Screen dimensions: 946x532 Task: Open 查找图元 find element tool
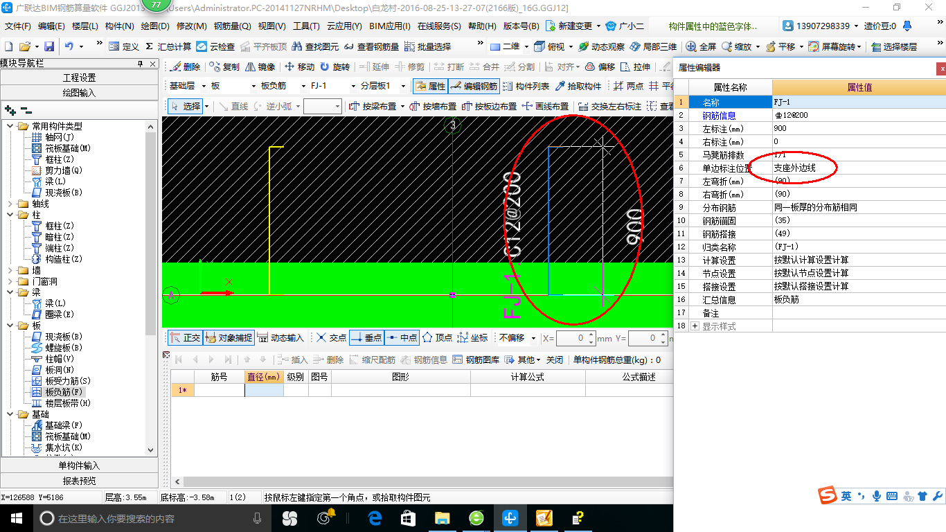point(315,46)
